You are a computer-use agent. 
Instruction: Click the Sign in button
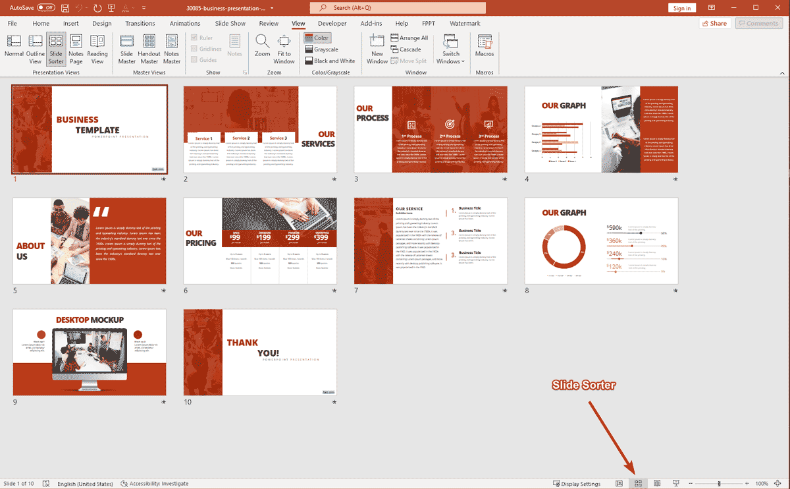(x=682, y=8)
